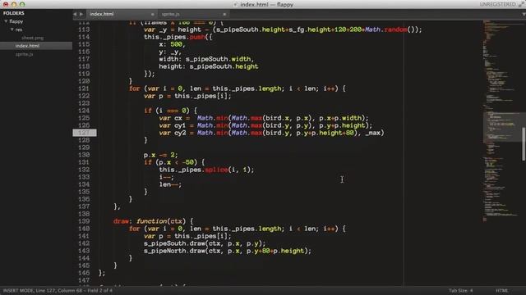Click line number 127 in gutter
The image size is (526, 295).
click(x=84, y=133)
